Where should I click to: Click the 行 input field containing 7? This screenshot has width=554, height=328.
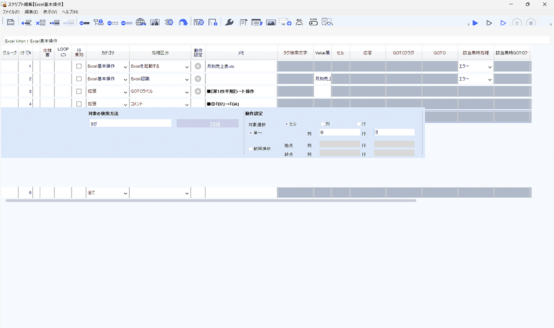pyautogui.click(x=394, y=132)
